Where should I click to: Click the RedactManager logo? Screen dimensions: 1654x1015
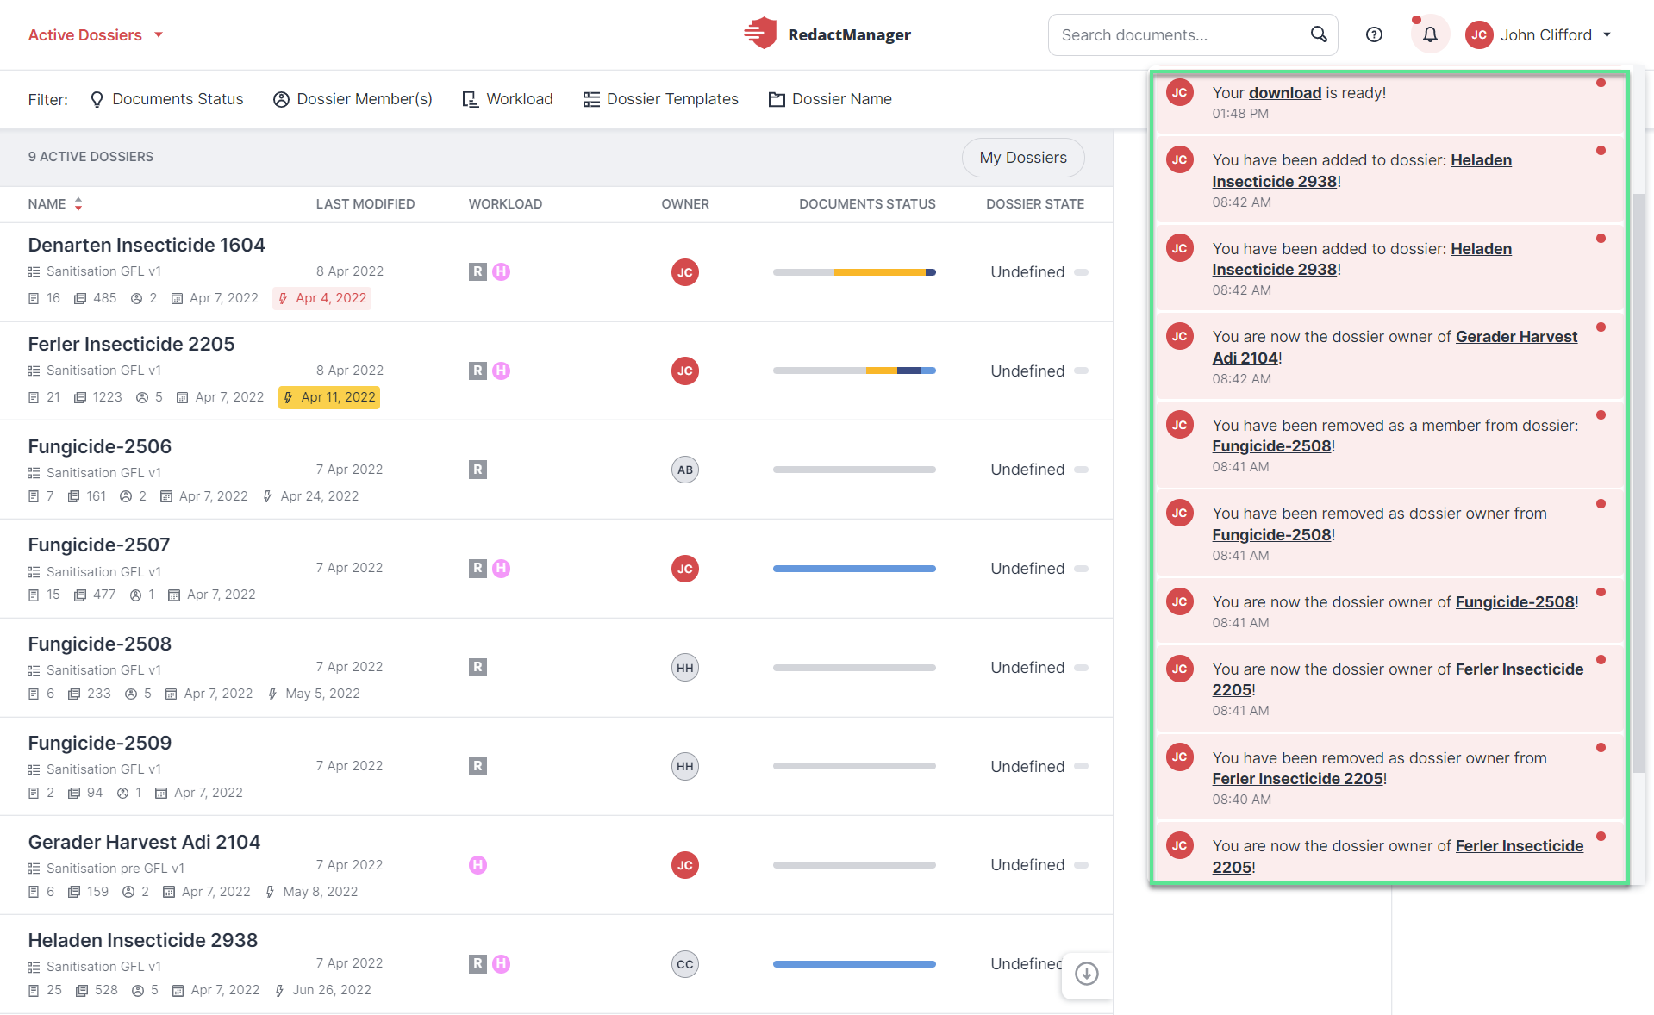coord(827,34)
